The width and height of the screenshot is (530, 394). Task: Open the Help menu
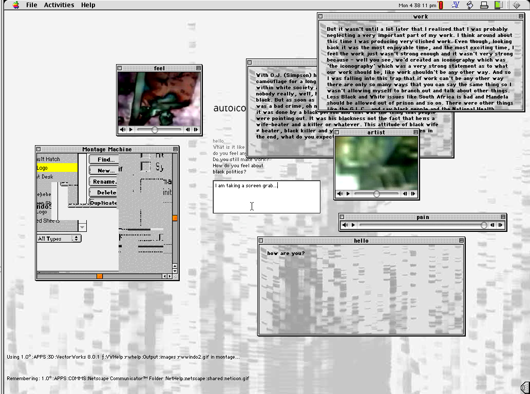pyautogui.click(x=88, y=5)
